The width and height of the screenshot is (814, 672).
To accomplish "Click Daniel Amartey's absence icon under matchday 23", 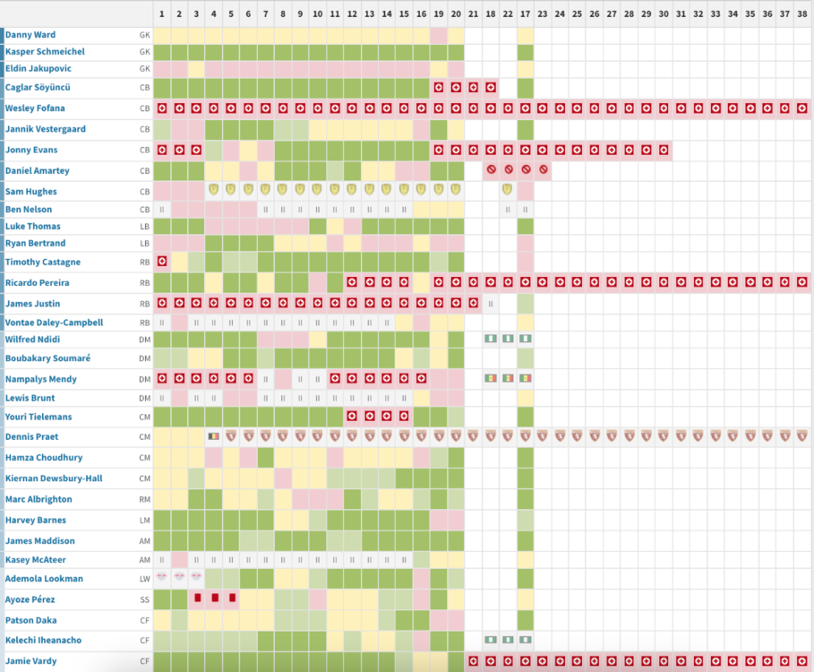I will point(543,169).
